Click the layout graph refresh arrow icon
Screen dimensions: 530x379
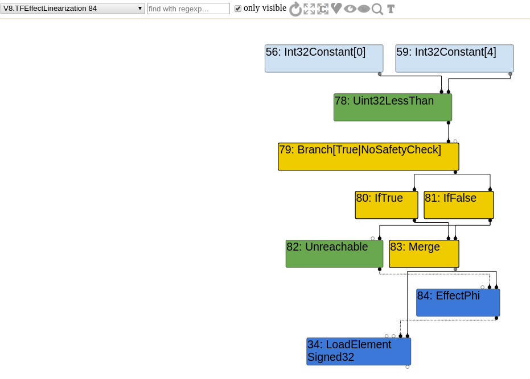point(295,9)
